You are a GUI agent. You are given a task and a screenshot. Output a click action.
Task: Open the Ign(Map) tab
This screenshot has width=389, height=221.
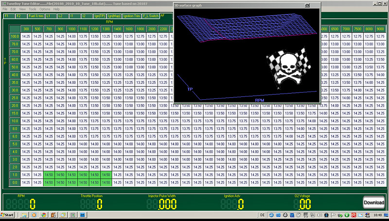coord(114,16)
